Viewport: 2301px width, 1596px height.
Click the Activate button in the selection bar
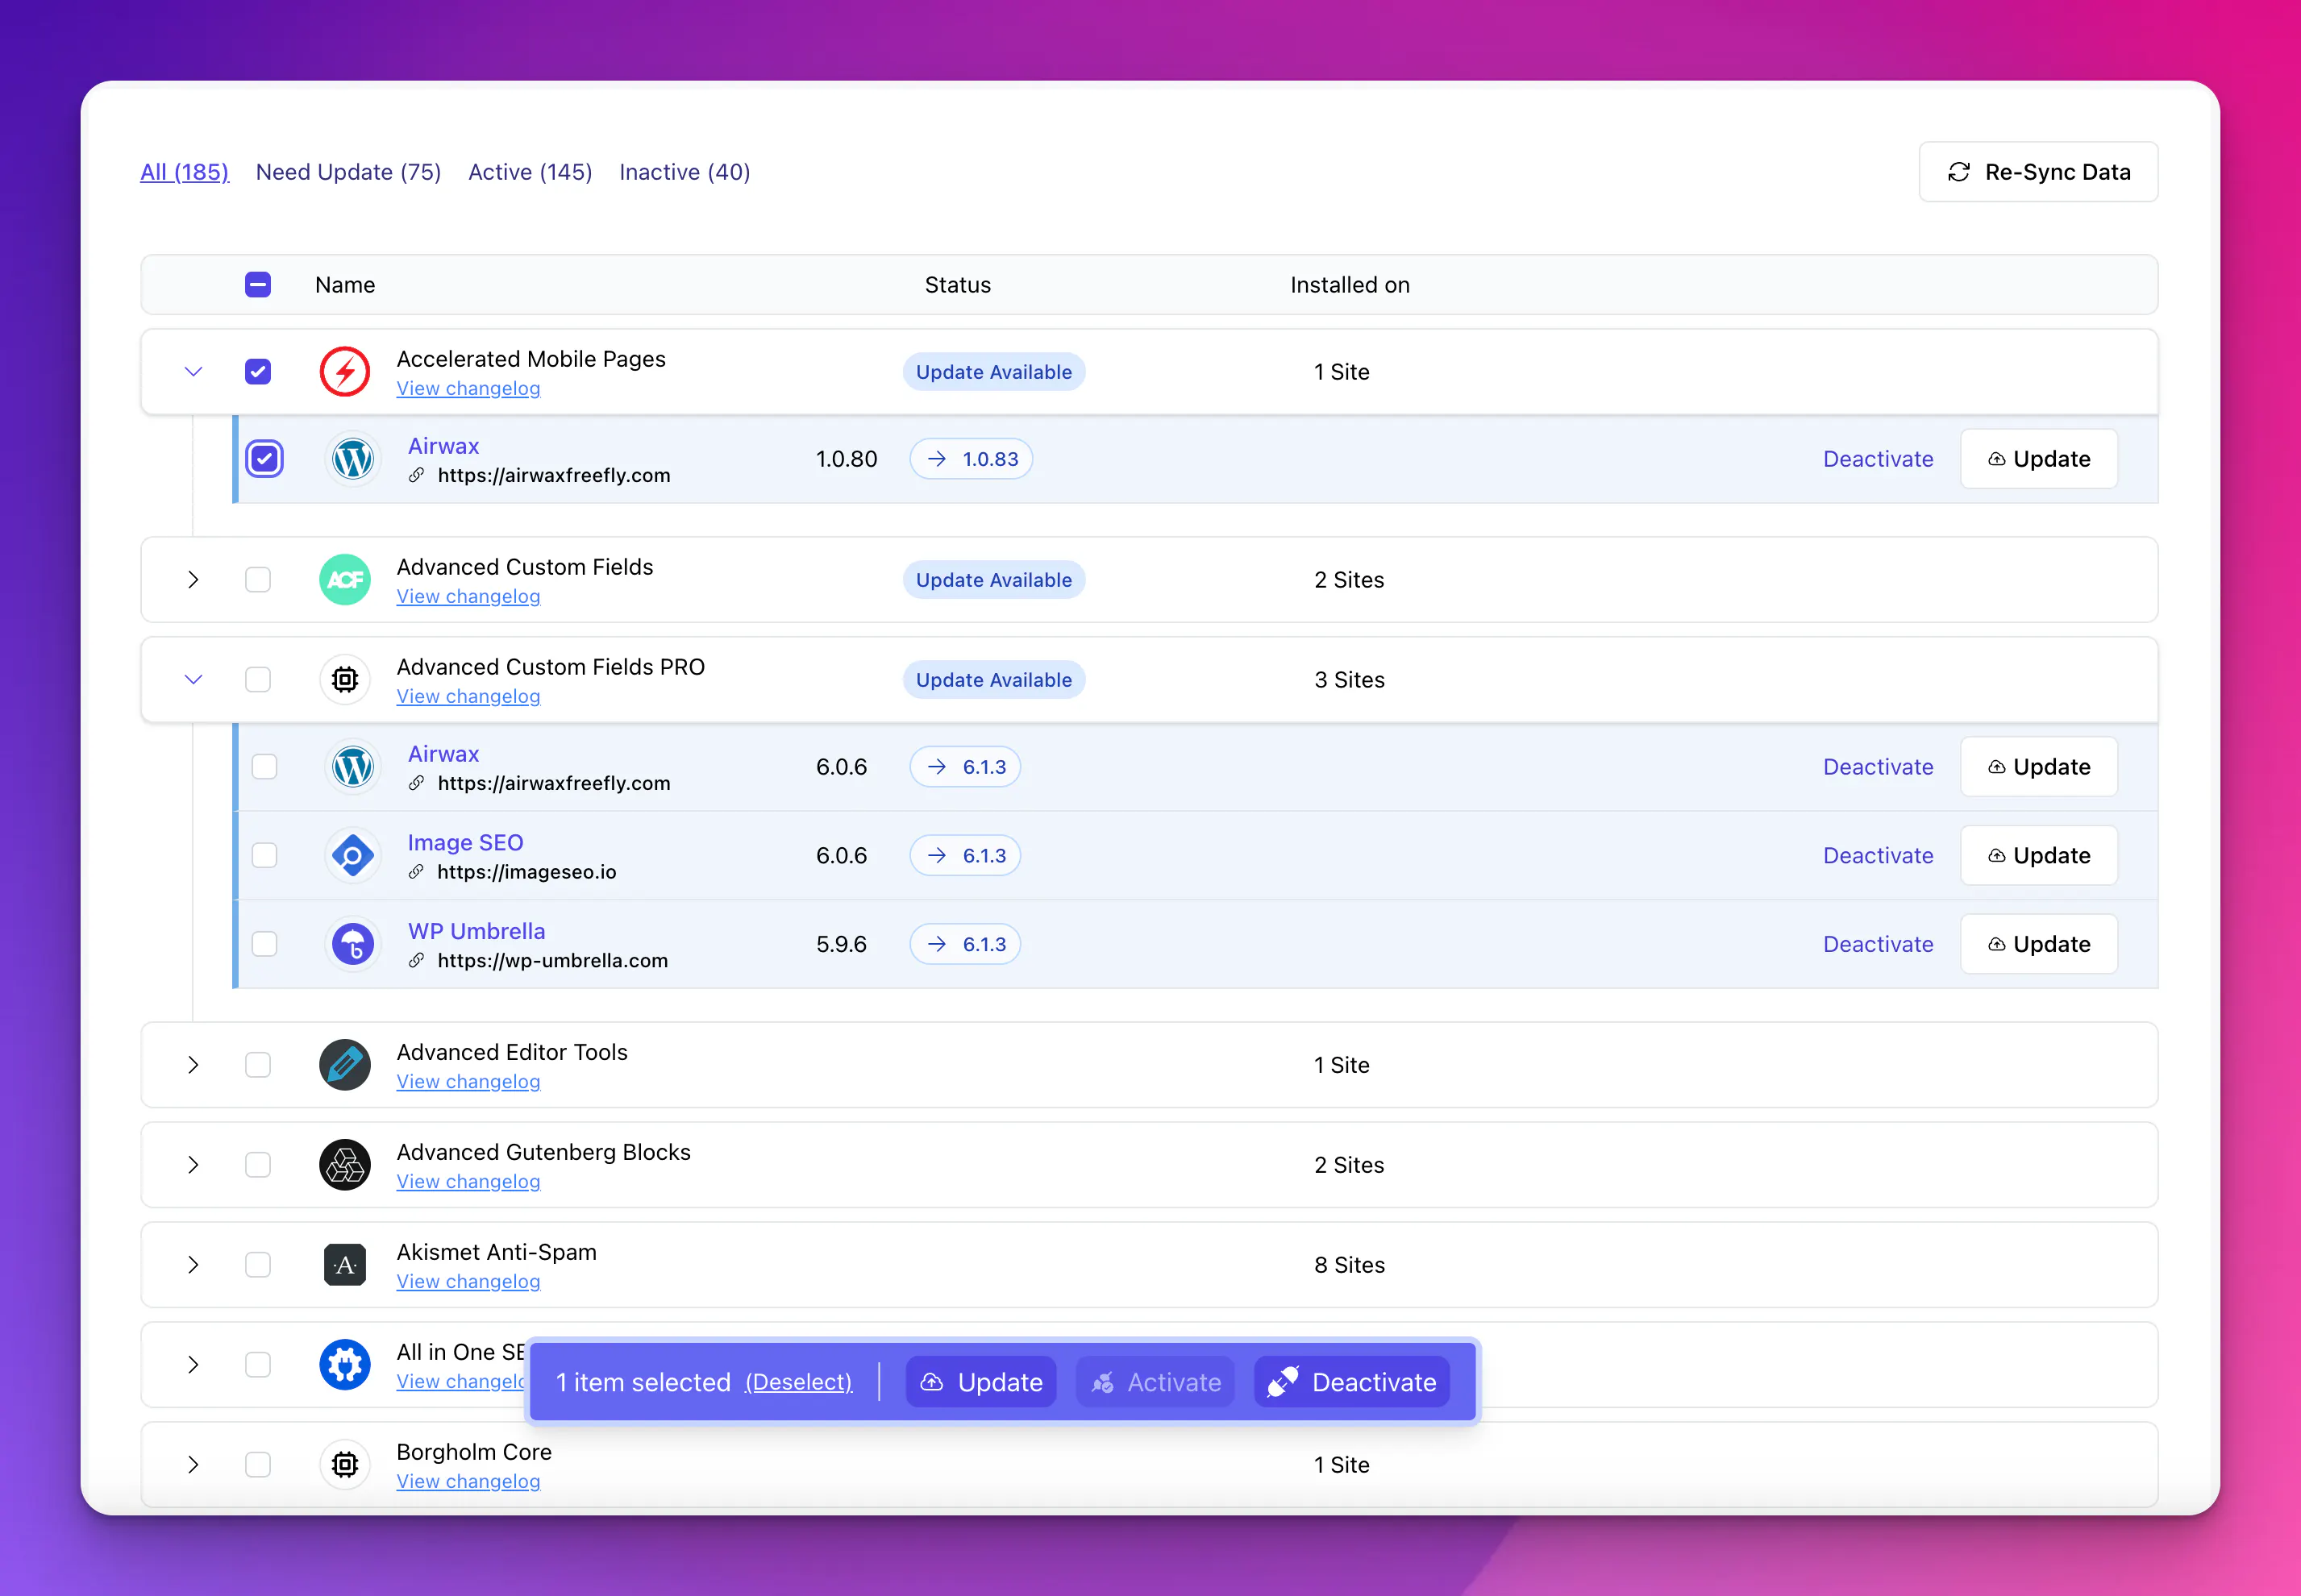(1155, 1382)
